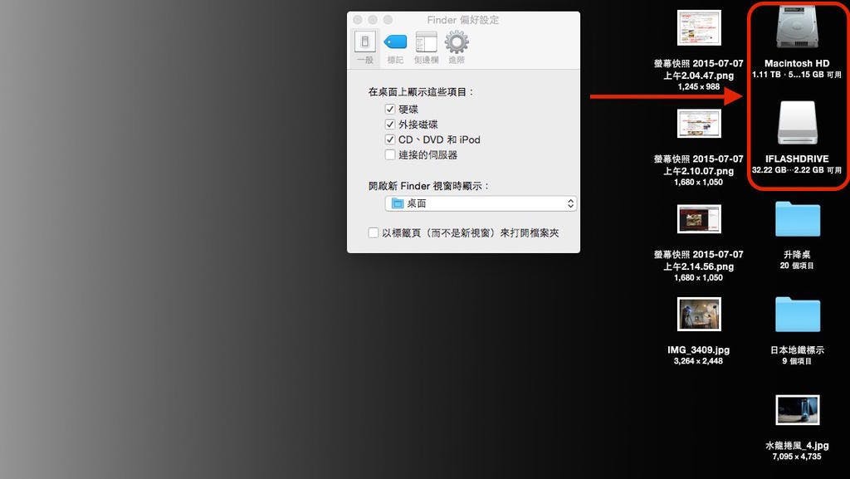This screenshot has height=479, width=850.
Task: Select the 日本地鐵標示 folder icon
Action: pos(798,315)
